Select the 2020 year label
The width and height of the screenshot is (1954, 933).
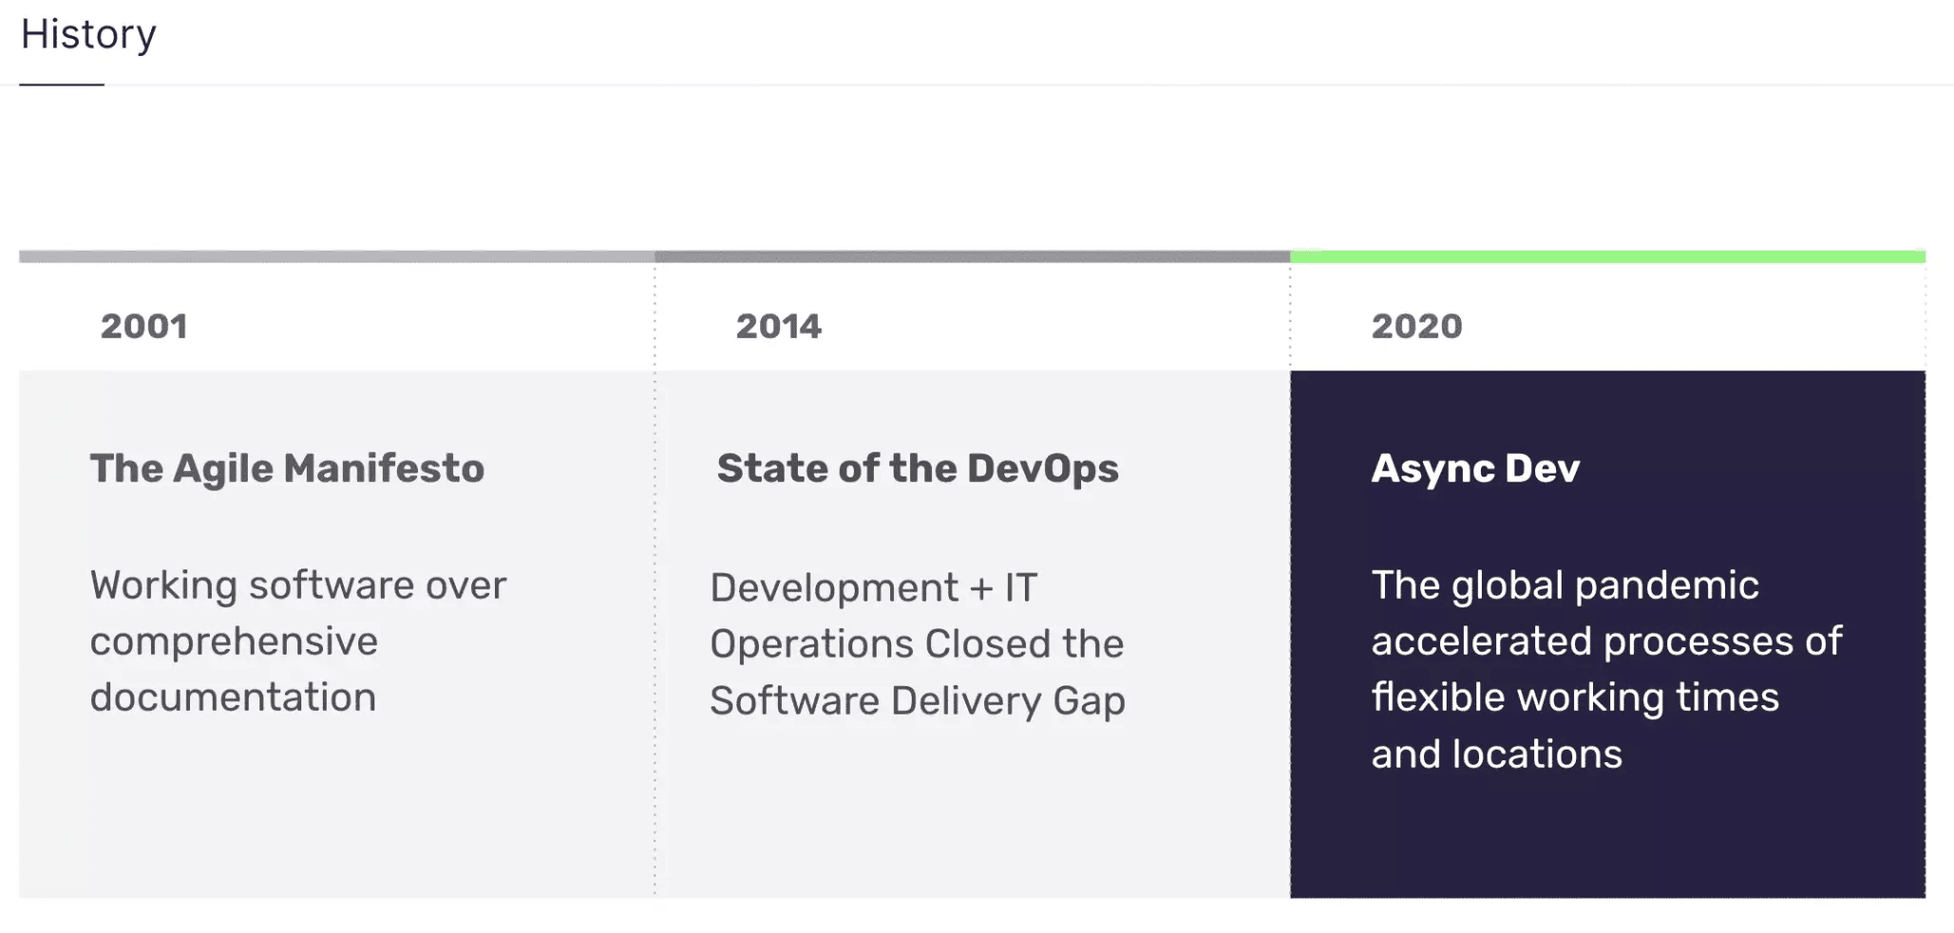(1415, 326)
